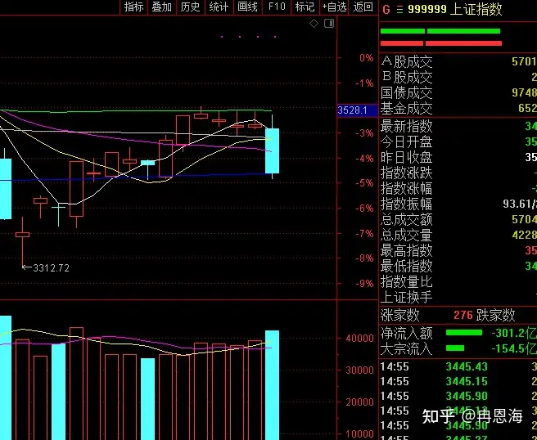
Task: Click the 最低指数 row label
Action: pyautogui.click(x=407, y=266)
